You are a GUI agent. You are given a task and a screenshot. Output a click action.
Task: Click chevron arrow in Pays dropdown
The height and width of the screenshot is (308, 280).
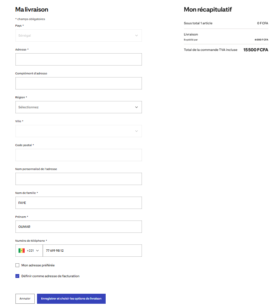point(137,35)
